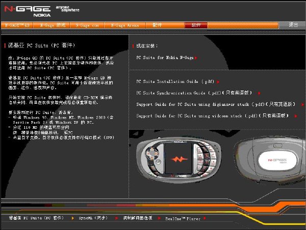Open the N-GAGE™ QD tab

(17, 25)
